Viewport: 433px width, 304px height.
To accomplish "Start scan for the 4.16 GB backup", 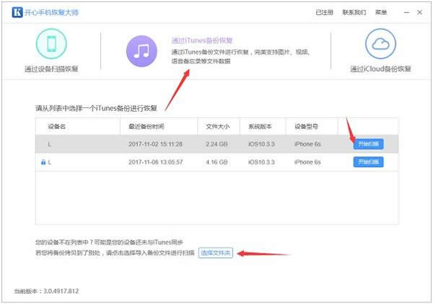I will 368,162.
